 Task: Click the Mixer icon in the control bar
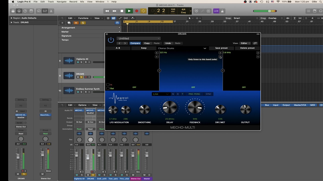(x=45, y=11)
